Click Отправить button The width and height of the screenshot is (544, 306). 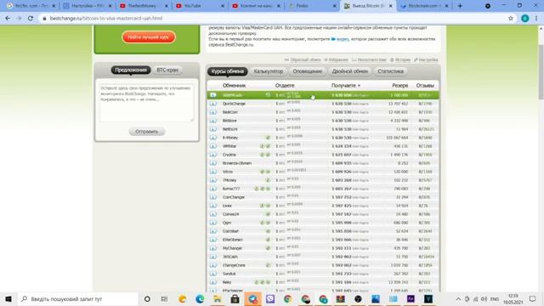click(x=147, y=132)
